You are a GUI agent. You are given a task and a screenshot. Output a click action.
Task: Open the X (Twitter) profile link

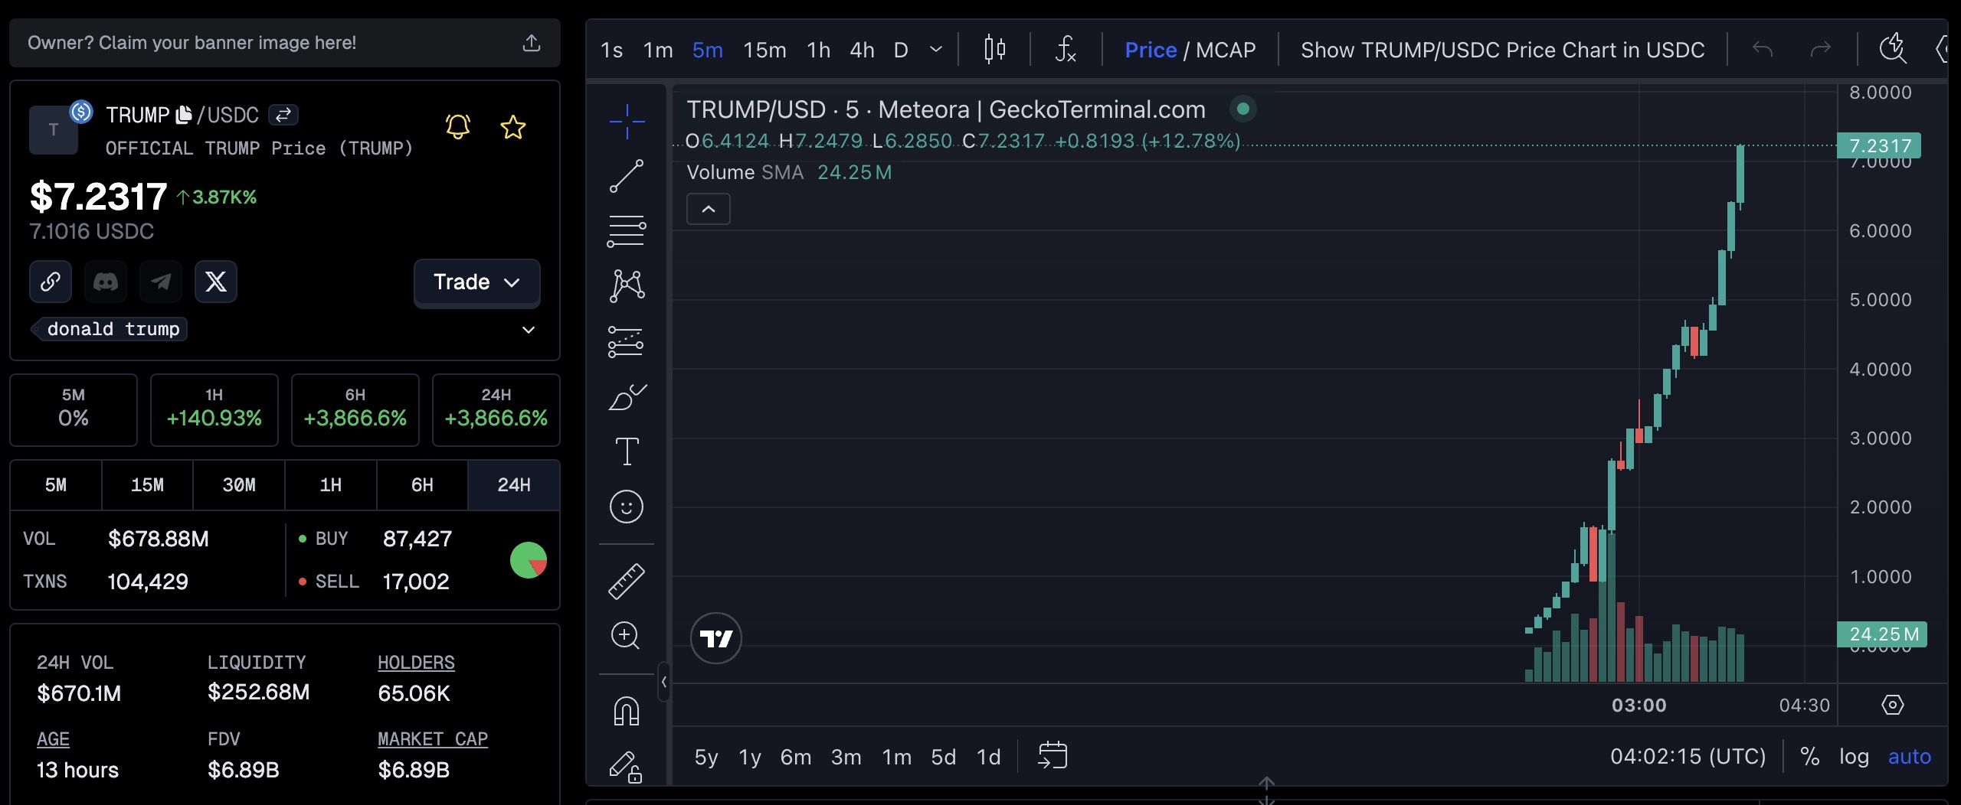[x=216, y=282]
